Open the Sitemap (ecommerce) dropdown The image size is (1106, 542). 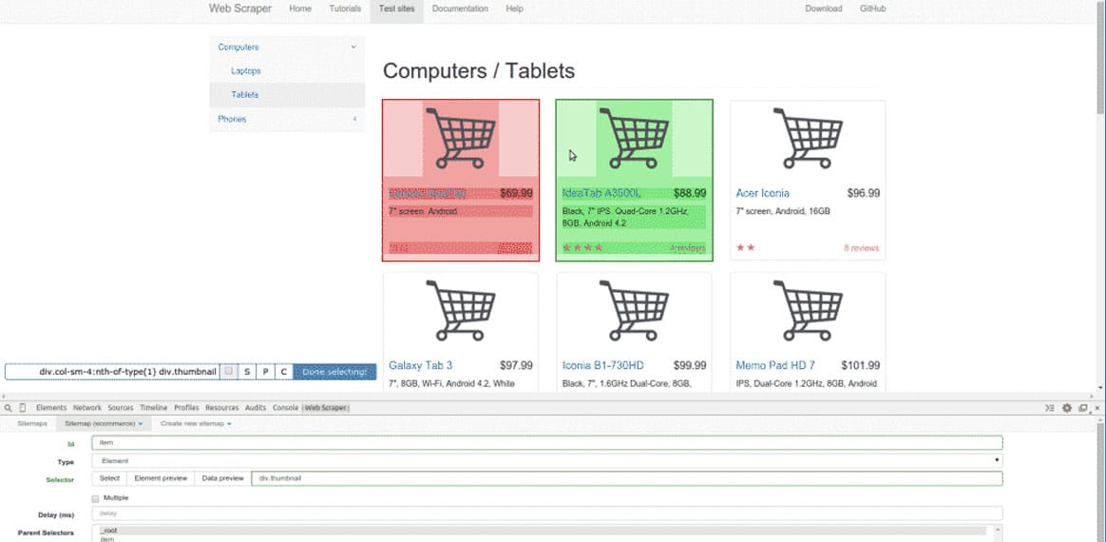click(104, 423)
